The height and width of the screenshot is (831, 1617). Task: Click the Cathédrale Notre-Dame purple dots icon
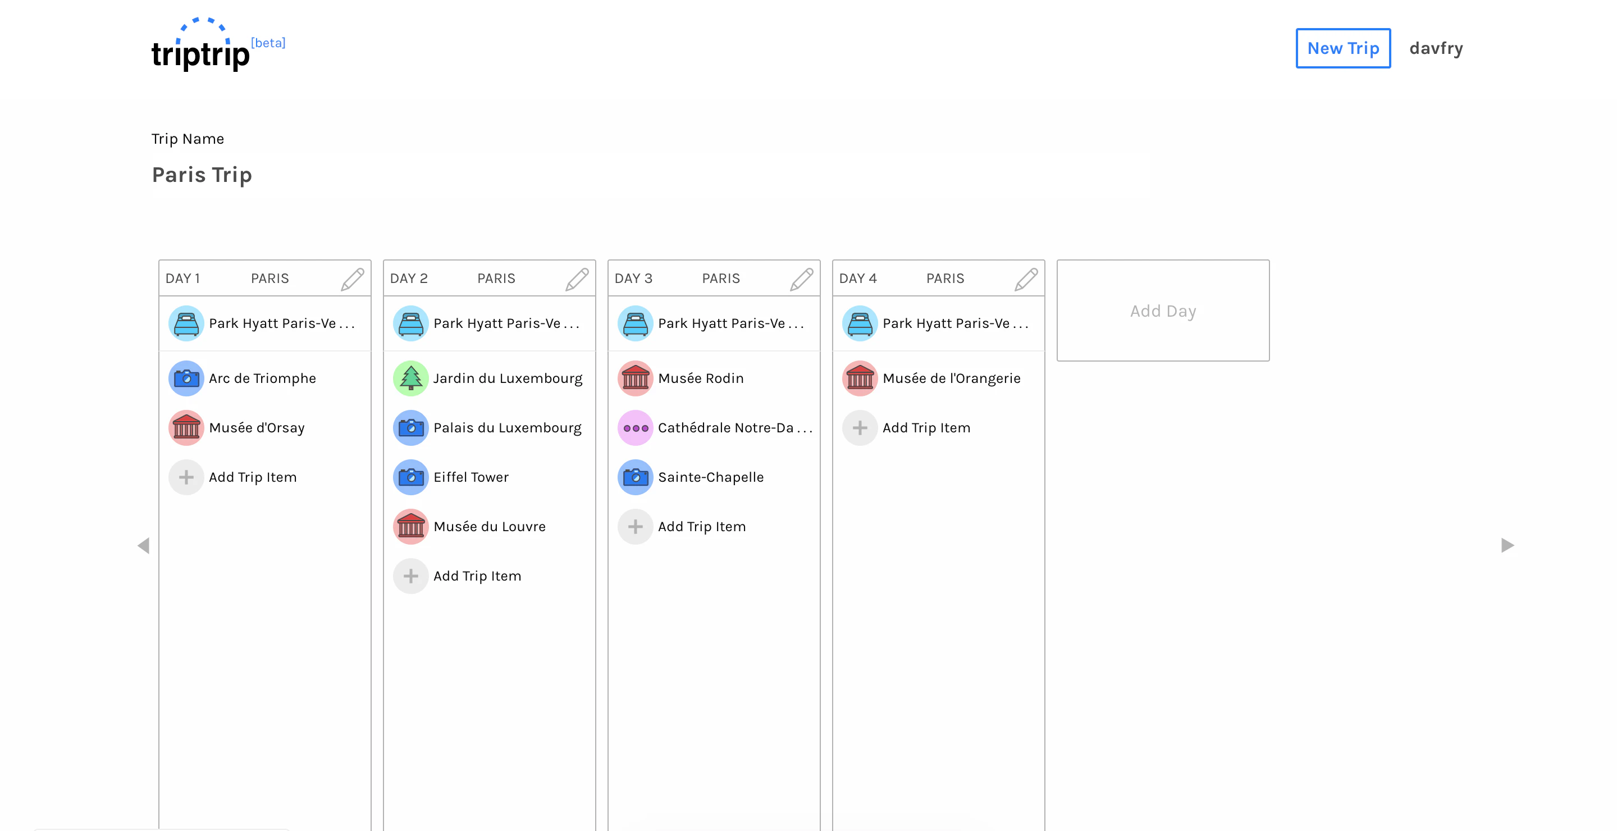tap(635, 428)
